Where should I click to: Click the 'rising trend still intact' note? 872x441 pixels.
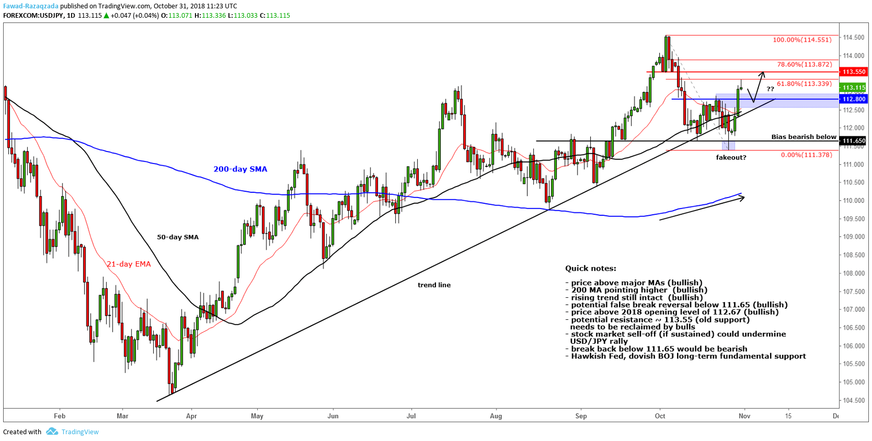point(634,297)
